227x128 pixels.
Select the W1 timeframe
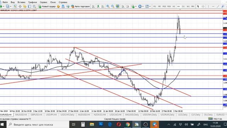188,6
